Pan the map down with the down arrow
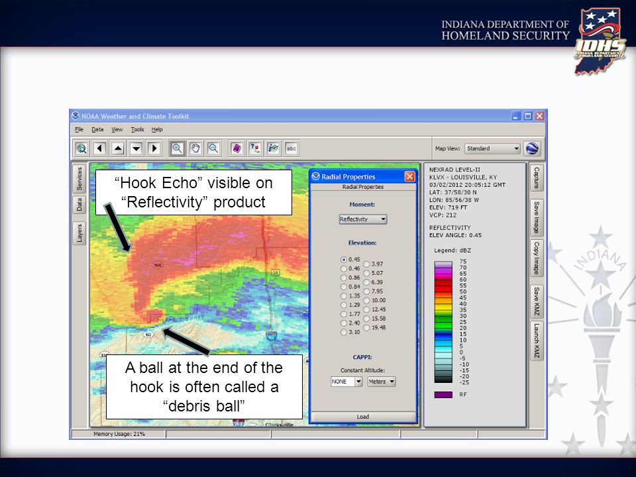The height and width of the screenshot is (477, 636). pyautogui.click(x=136, y=148)
